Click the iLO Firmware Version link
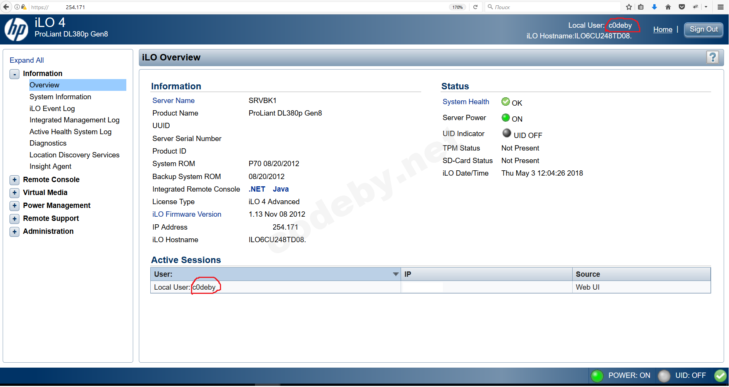Viewport: 729px width, 387px height. click(187, 214)
